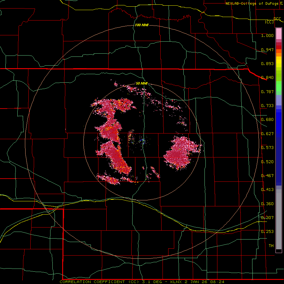Click the 0.467 scale value
This screenshot has width=284, height=284.
click(x=267, y=176)
